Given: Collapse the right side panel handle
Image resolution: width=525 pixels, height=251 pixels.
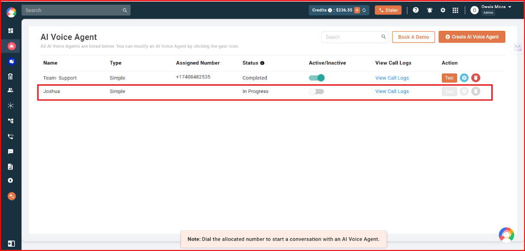Looking at the screenshot, I should (517, 46).
